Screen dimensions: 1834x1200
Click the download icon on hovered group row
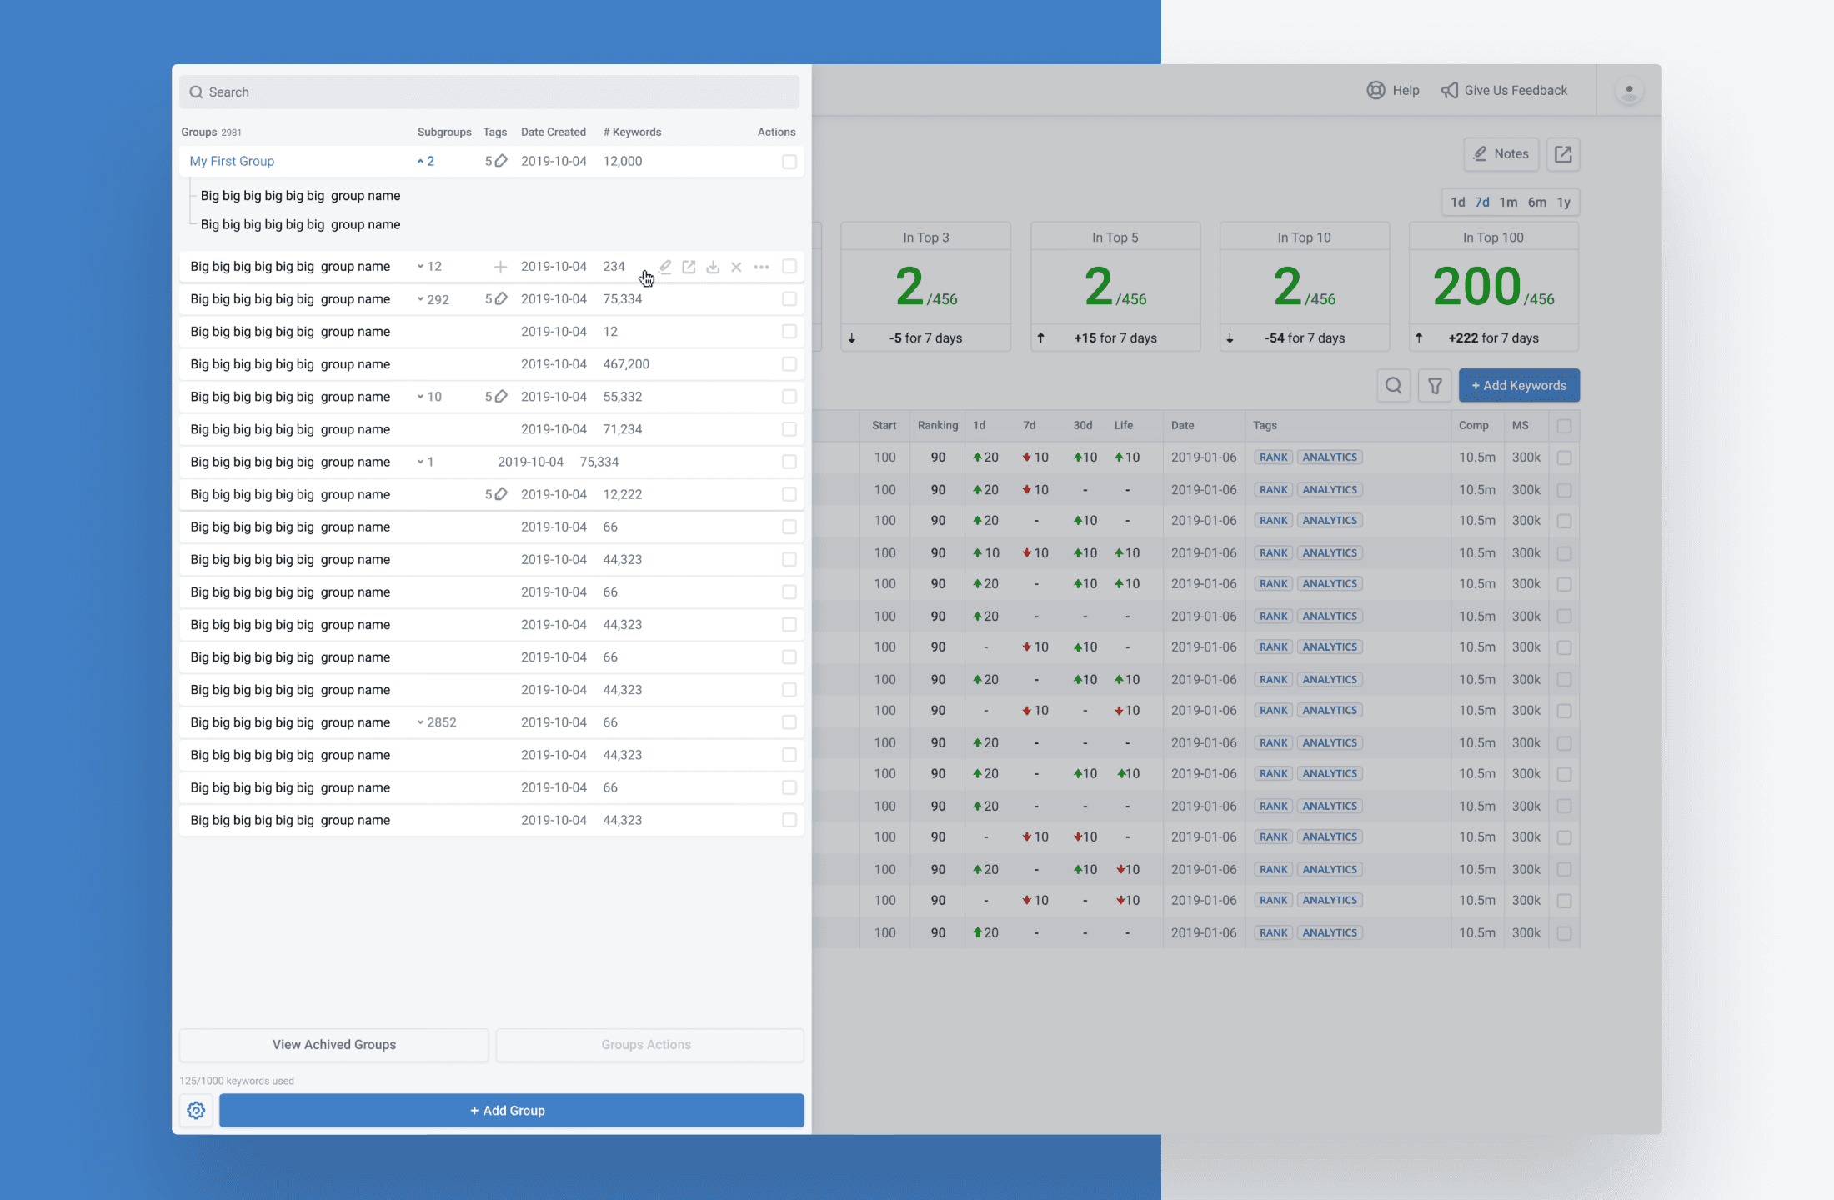[x=713, y=267]
